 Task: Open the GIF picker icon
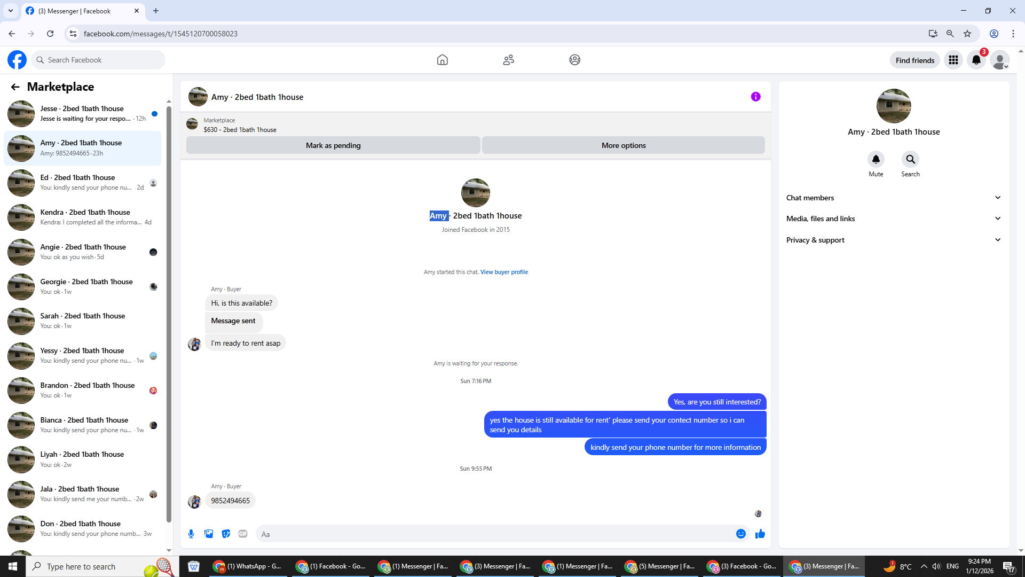(x=243, y=534)
